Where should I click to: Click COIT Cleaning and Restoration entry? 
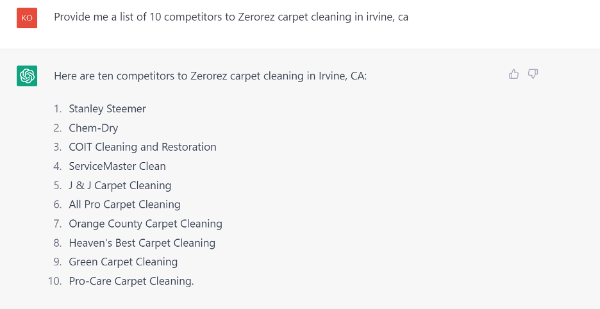click(x=143, y=147)
